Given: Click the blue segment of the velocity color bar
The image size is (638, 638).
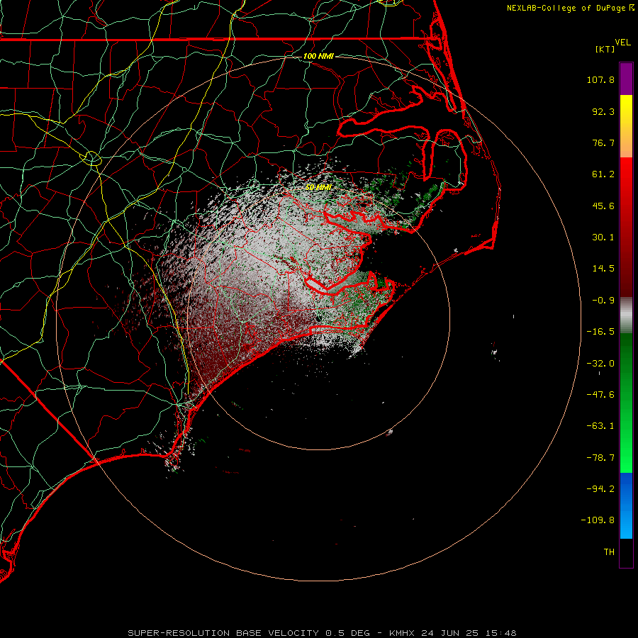Looking at the screenshot, I should [x=626, y=505].
